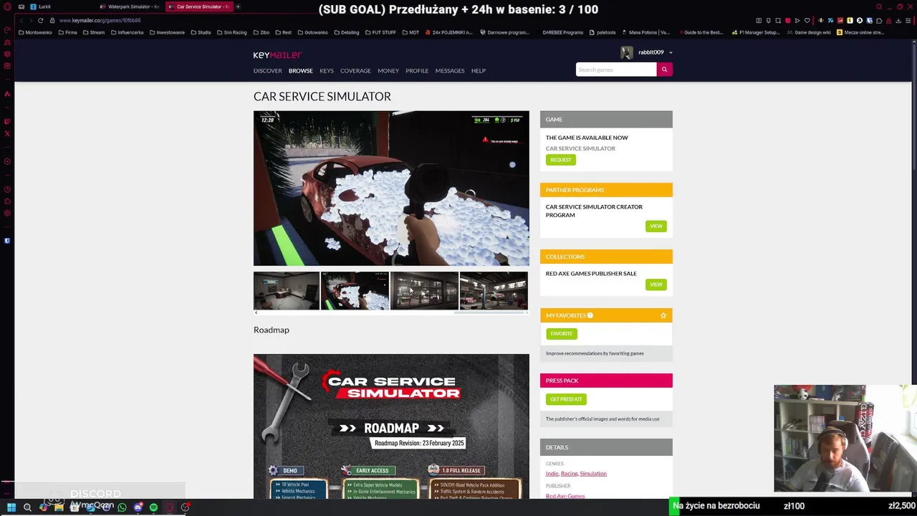This screenshot has height=516, width=917.
Task: Open Discord from the taskbar
Action: point(138,507)
